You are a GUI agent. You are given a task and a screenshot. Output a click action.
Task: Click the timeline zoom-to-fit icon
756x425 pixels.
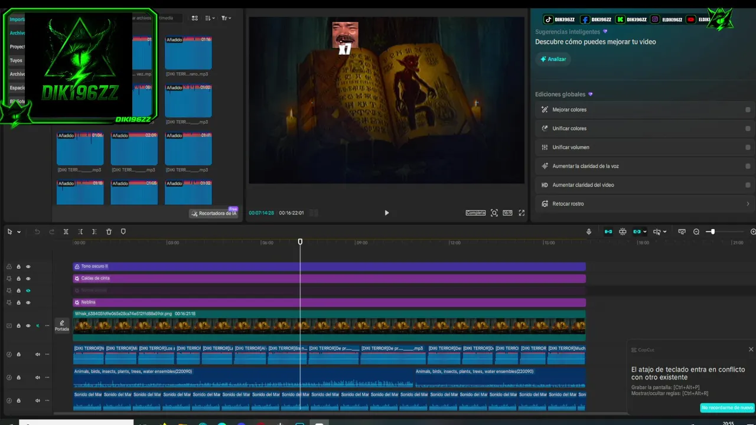pyautogui.click(x=682, y=232)
